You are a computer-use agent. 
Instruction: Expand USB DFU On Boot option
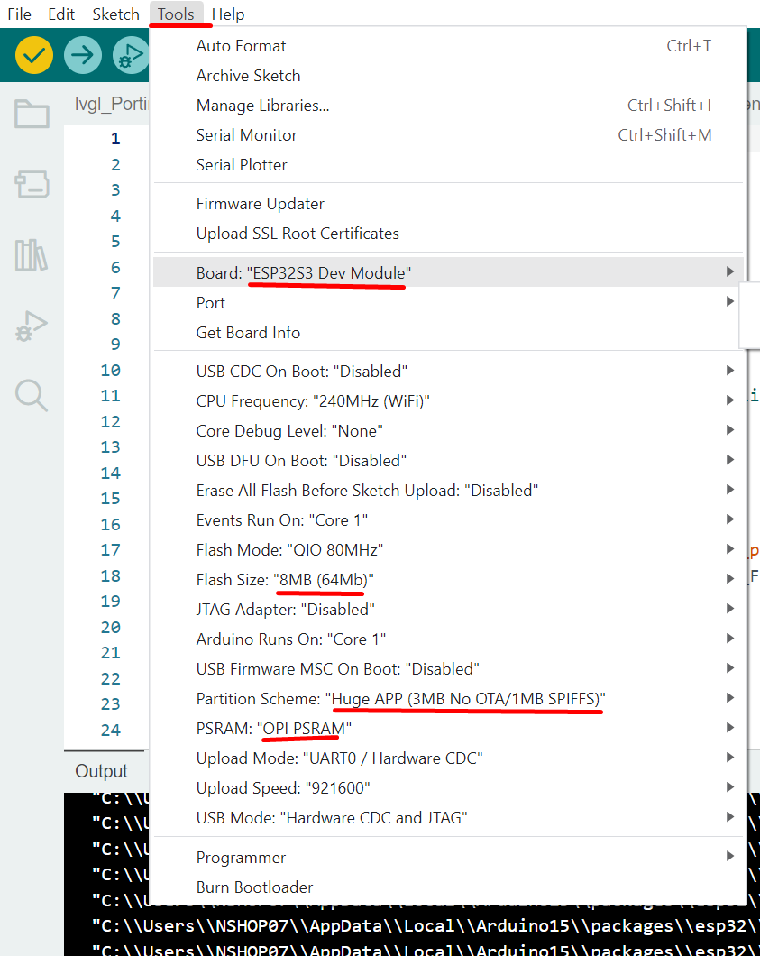(448, 461)
